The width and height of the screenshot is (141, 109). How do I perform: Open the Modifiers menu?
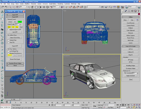[x=27, y=4]
